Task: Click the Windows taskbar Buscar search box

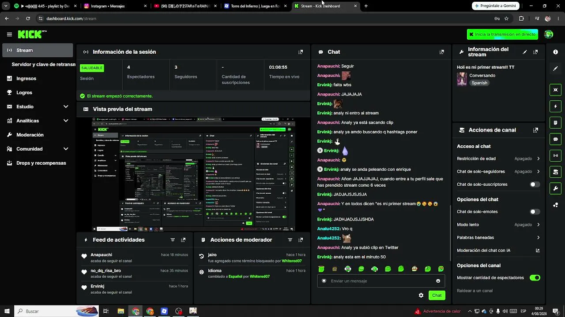Action: tap(56, 311)
